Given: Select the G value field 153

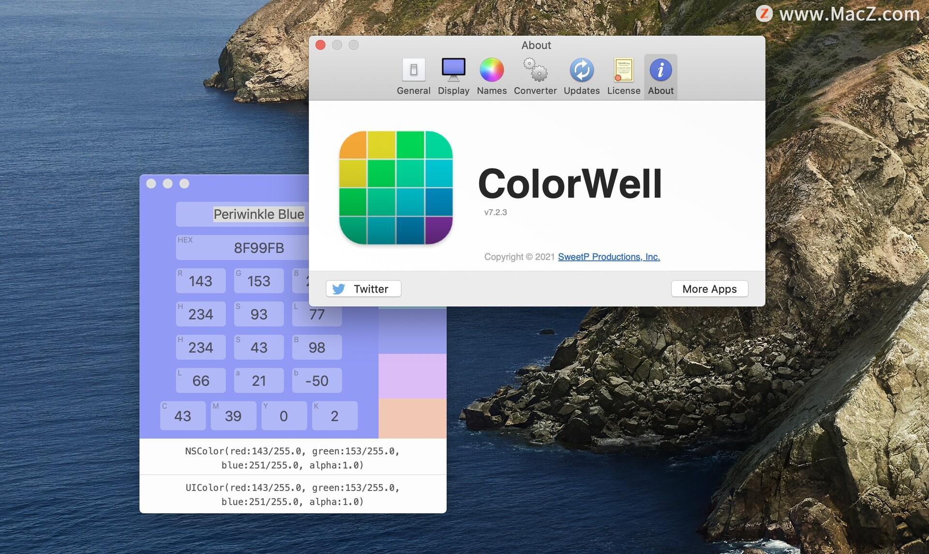Looking at the screenshot, I should click(259, 281).
